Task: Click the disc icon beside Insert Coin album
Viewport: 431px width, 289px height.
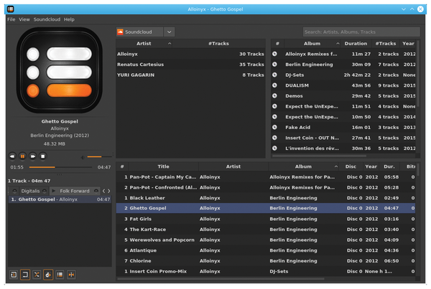Action: click(274, 138)
